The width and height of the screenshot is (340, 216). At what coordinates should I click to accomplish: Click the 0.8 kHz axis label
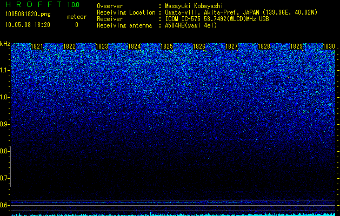point(3,151)
